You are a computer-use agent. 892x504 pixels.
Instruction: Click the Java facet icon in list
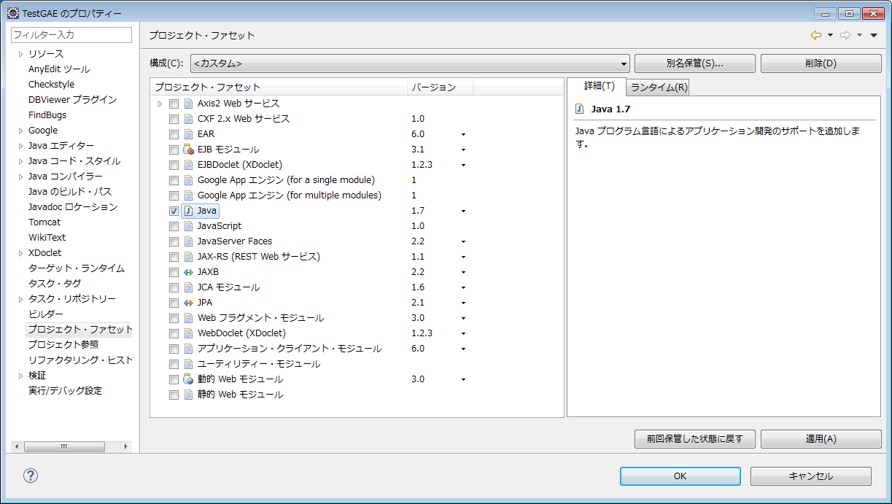point(188,211)
